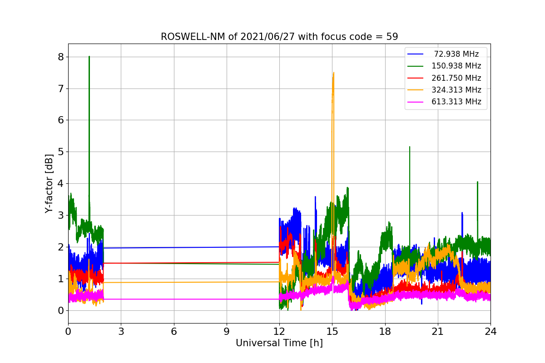Screen dimensions: 545x363
Task: Click the x-axis tick label 15
Action: (332, 331)
